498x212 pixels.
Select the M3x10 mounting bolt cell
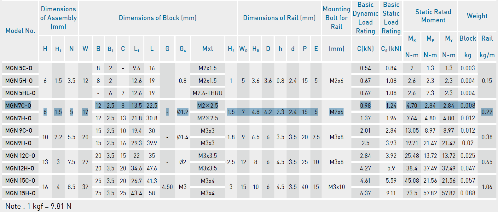[x=336, y=187]
